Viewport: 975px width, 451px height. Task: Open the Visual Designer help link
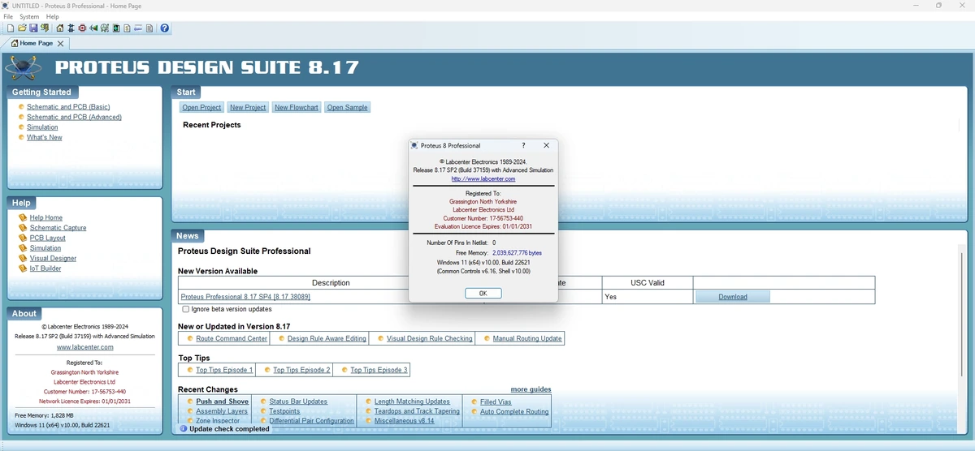[x=53, y=258]
